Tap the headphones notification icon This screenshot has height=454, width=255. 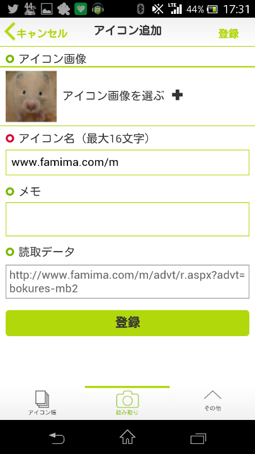[98, 9]
